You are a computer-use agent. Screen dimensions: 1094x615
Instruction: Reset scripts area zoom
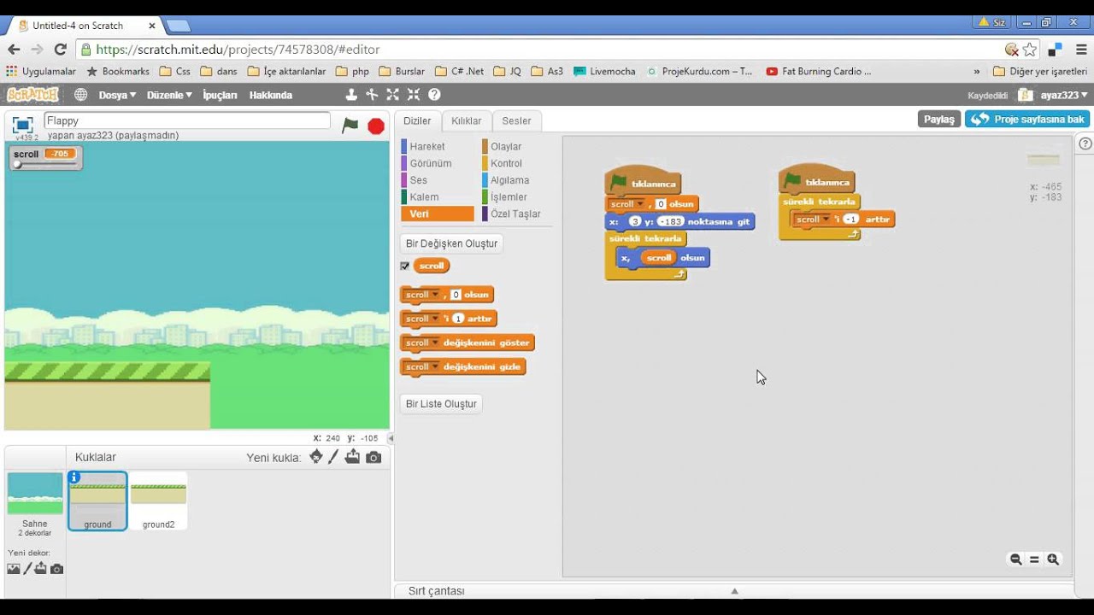coord(1034,559)
